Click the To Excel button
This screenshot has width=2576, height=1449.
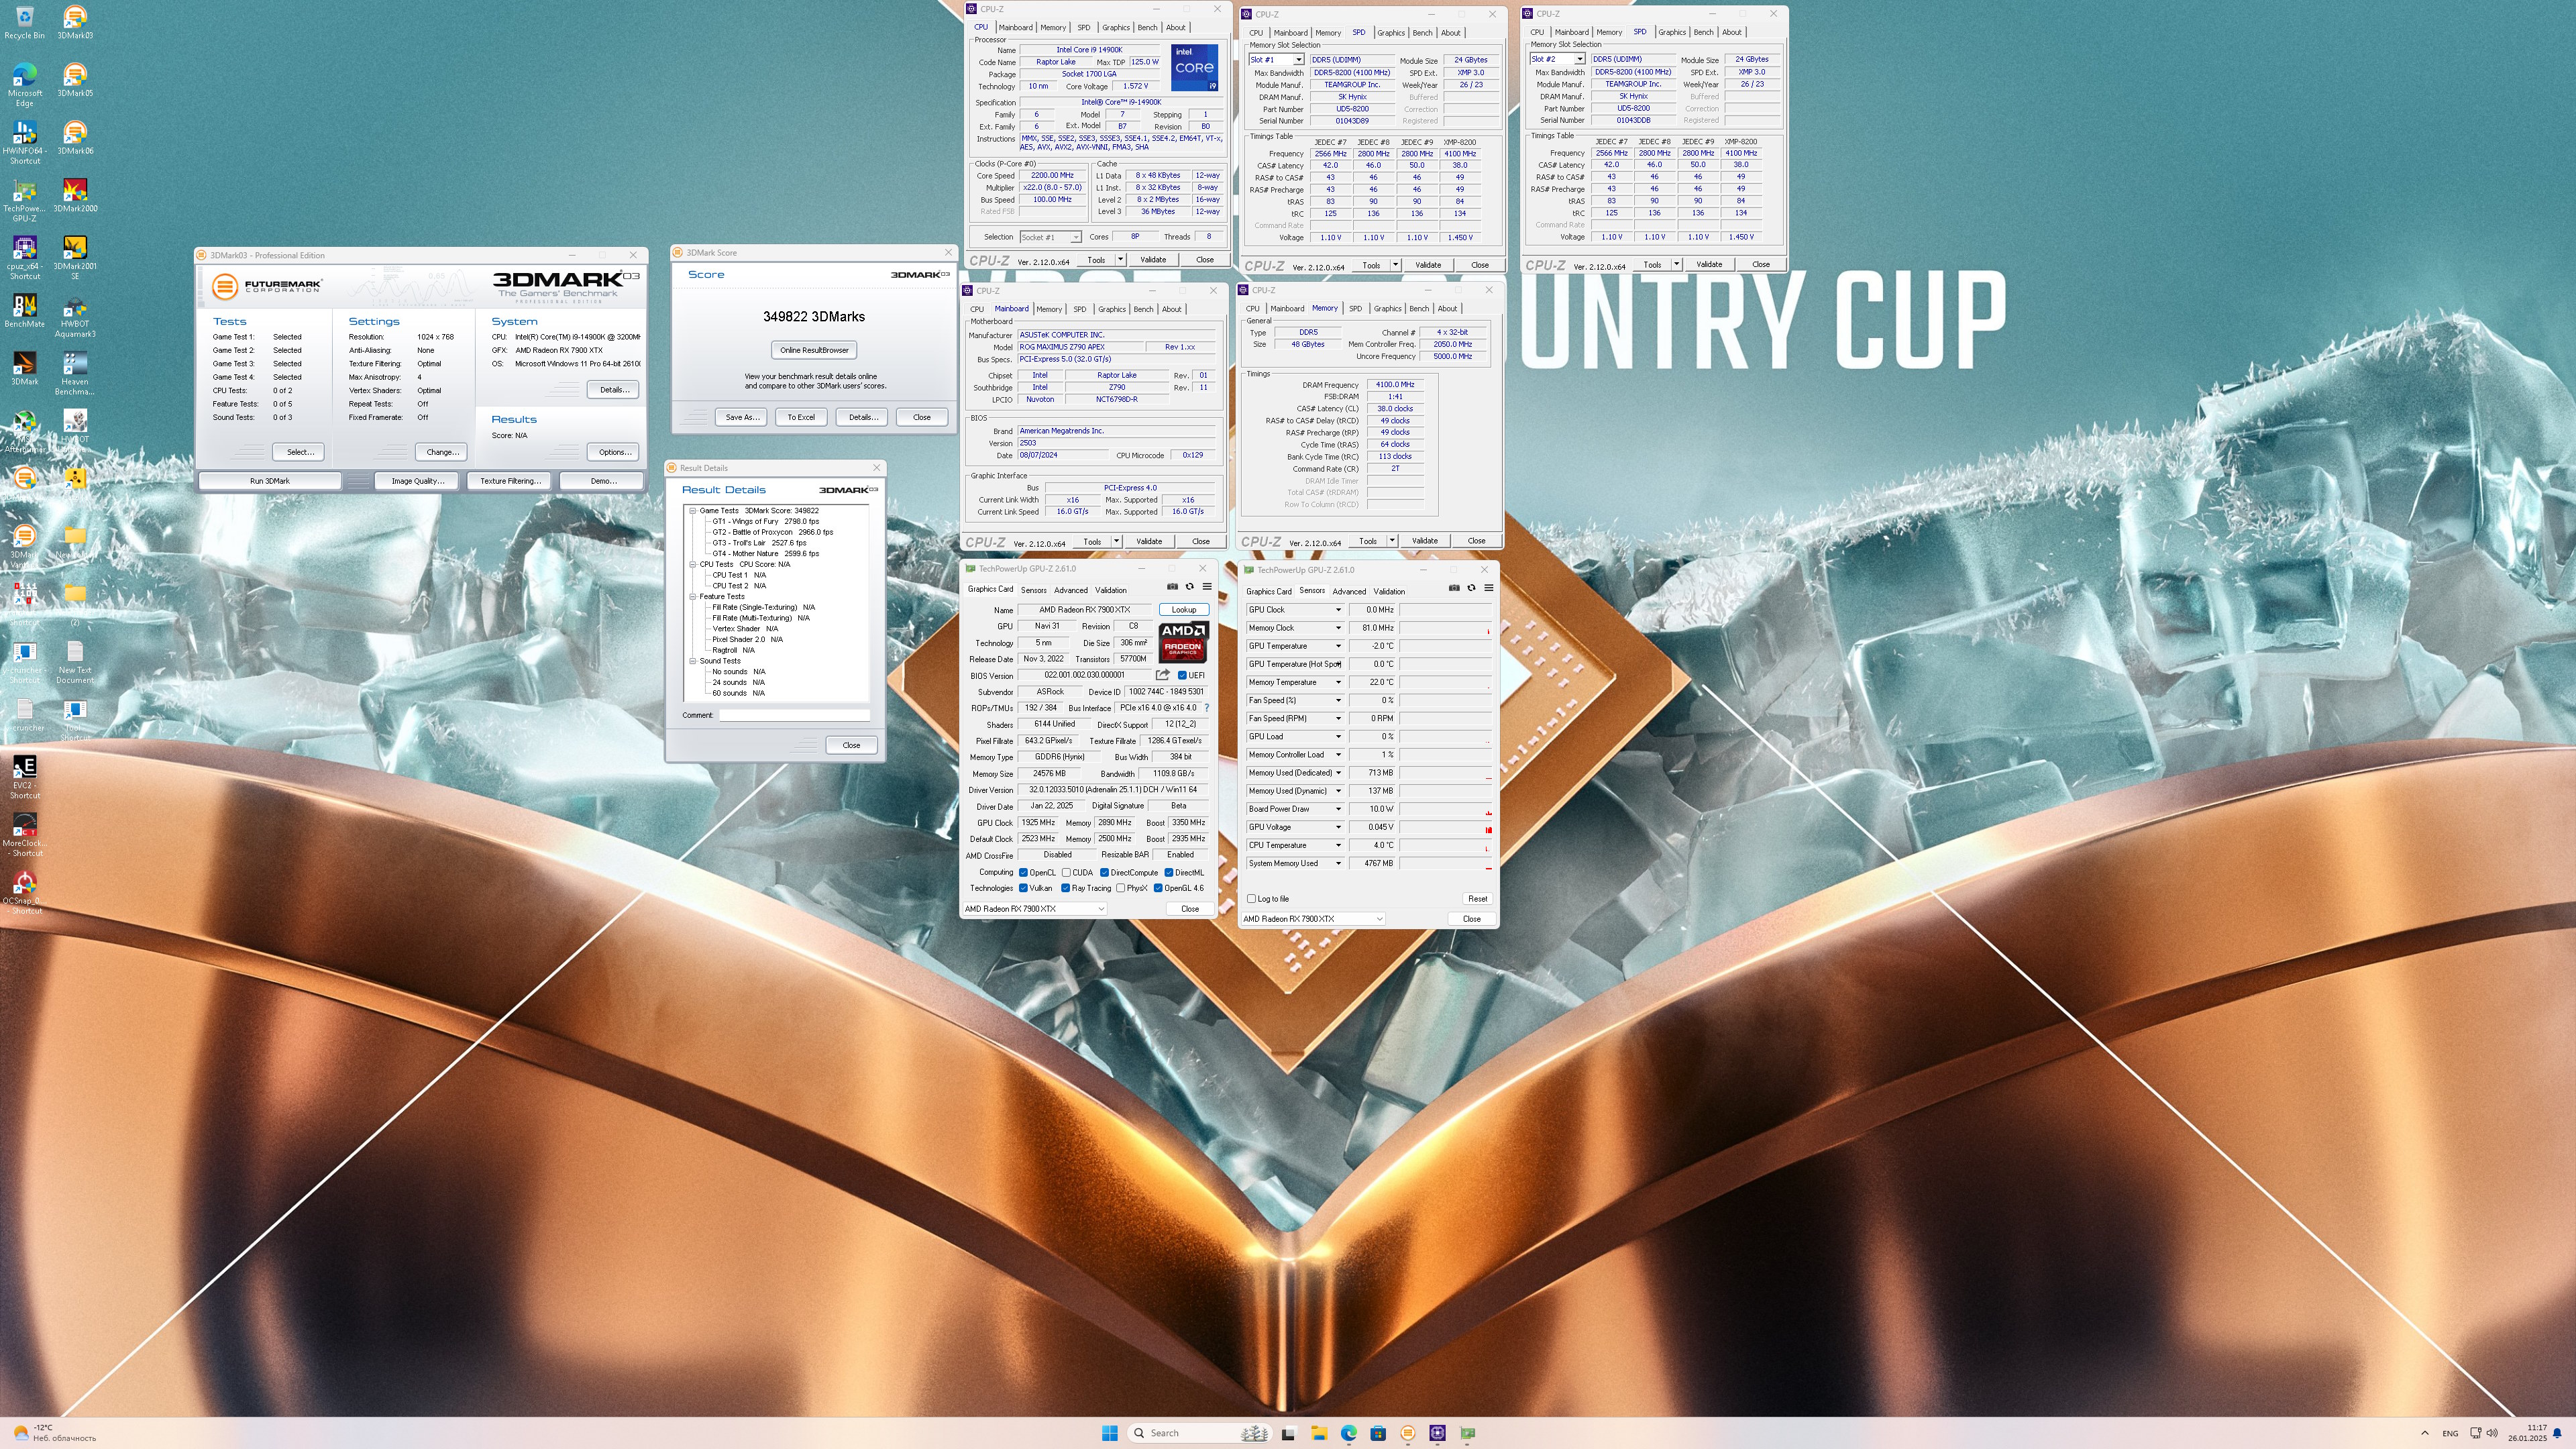tap(801, 417)
